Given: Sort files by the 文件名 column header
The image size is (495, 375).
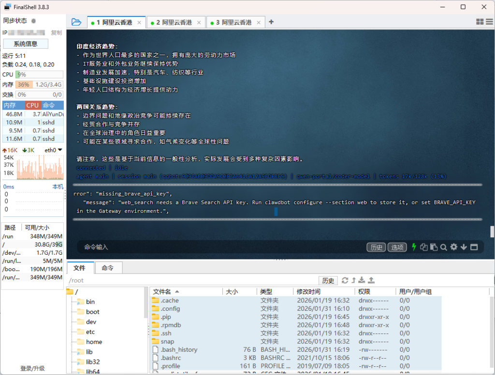Looking at the screenshot, I should click(x=162, y=291).
